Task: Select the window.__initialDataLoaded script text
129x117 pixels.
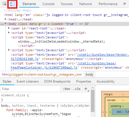Action: 61,41
